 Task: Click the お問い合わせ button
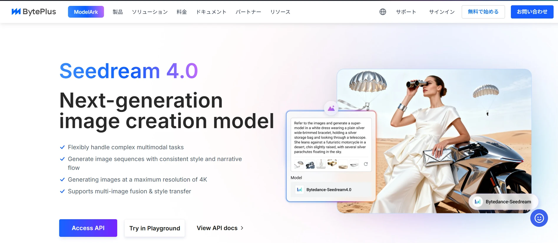click(x=532, y=12)
